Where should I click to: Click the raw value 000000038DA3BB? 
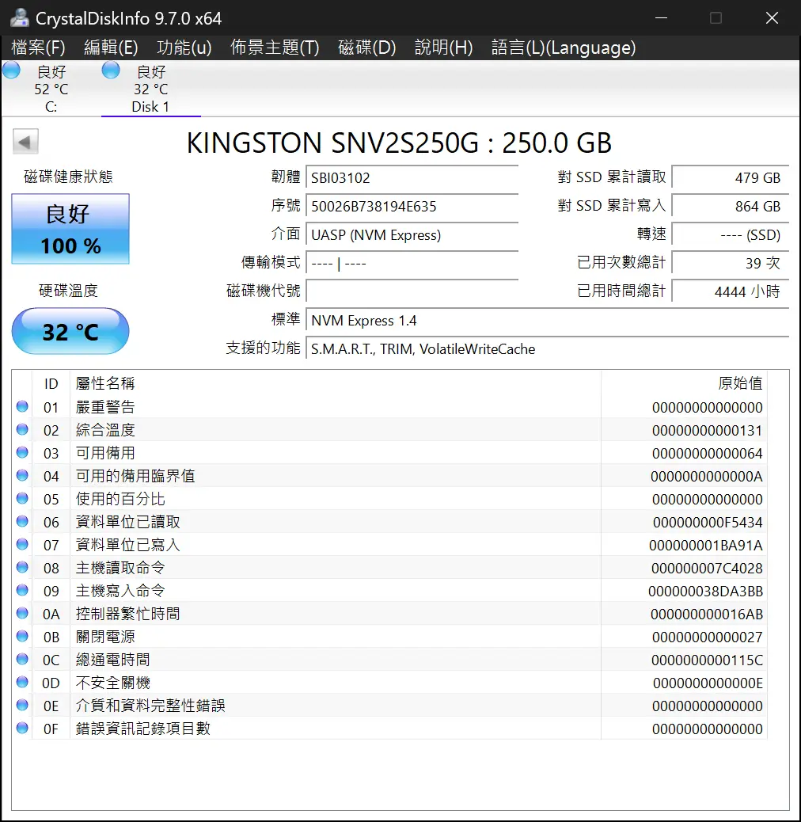pyautogui.click(x=706, y=592)
